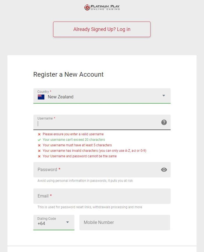Expand the Country dropdown arrow
The image size is (204, 252).
click(163, 96)
